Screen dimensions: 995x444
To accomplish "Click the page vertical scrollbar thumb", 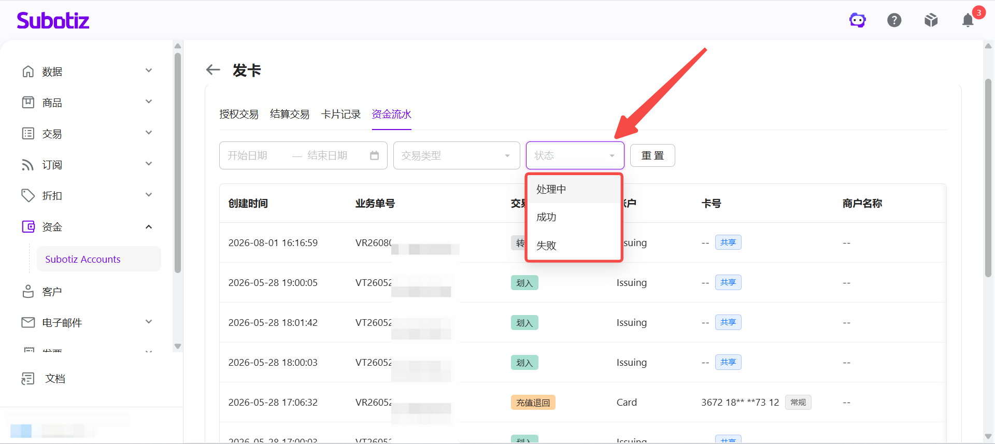I will click(x=988, y=178).
